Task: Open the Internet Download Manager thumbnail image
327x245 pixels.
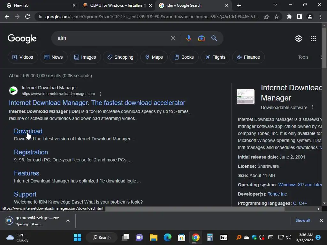Action: [x=246, y=96]
